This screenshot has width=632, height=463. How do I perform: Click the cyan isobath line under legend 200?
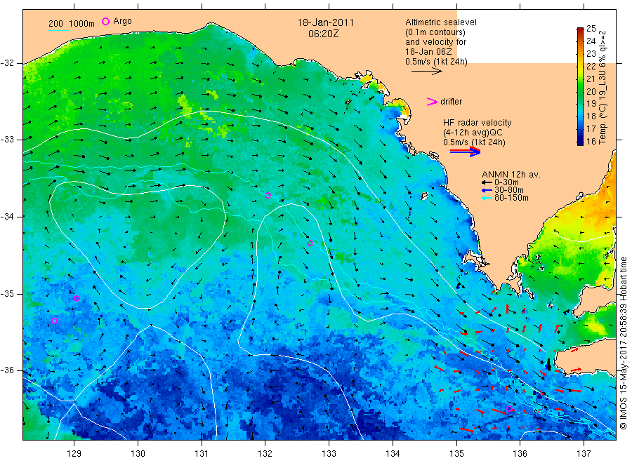click(x=58, y=30)
